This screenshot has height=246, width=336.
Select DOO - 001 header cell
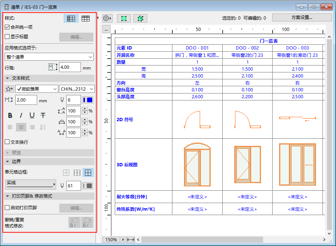pyautogui.click(x=197, y=48)
